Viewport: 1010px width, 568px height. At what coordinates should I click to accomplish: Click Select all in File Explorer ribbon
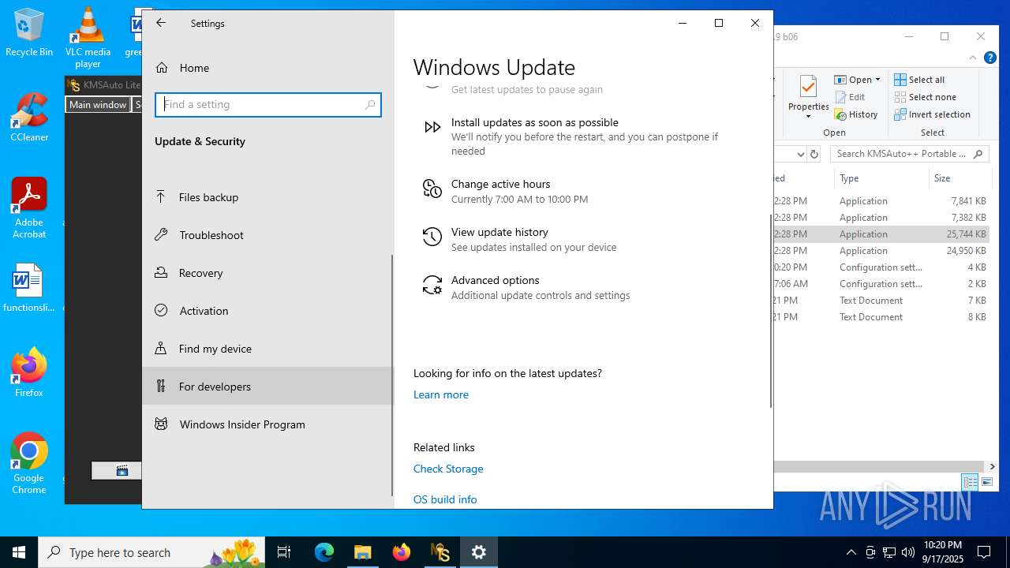coord(920,80)
